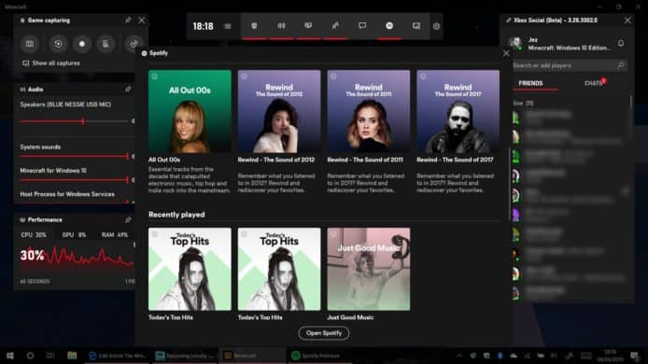Select the RAM performance tab

[115, 234]
